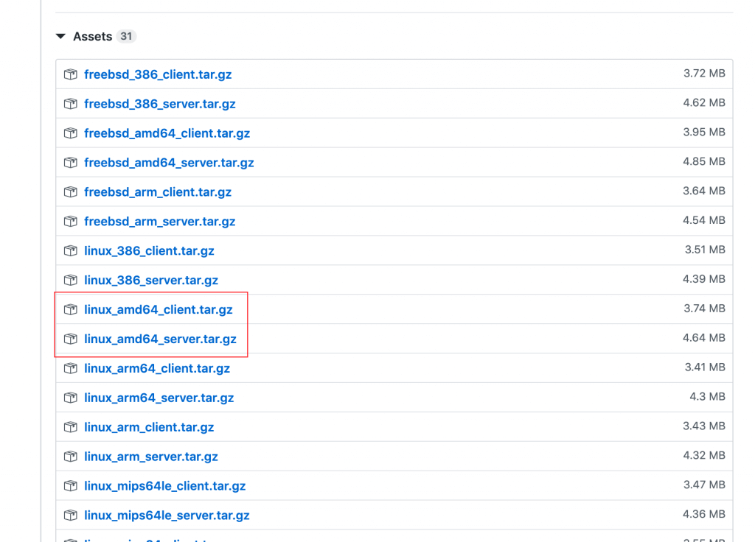
Task: Click package icon beside linux_amd64_client.tar.gz
Action: [71, 310]
